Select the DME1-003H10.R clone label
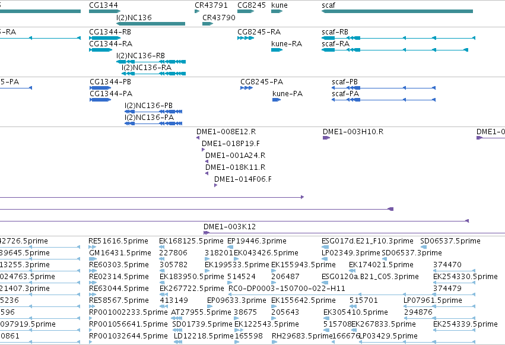This screenshot has width=505, height=345. pyautogui.click(x=353, y=131)
